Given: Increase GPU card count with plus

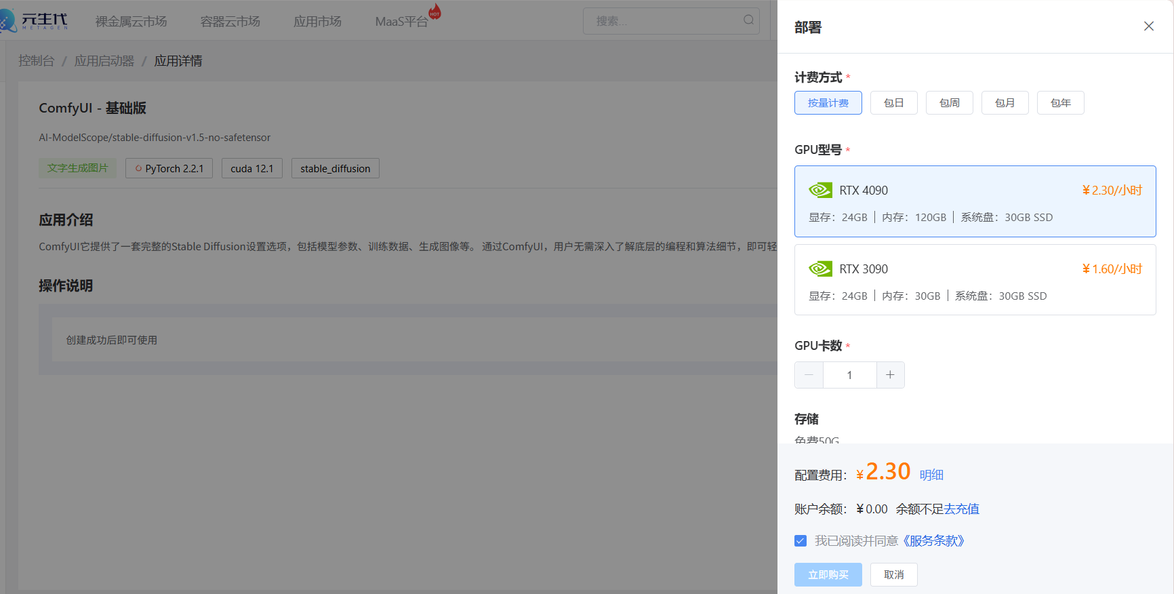Looking at the screenshot, I should [x=890, y=375].
